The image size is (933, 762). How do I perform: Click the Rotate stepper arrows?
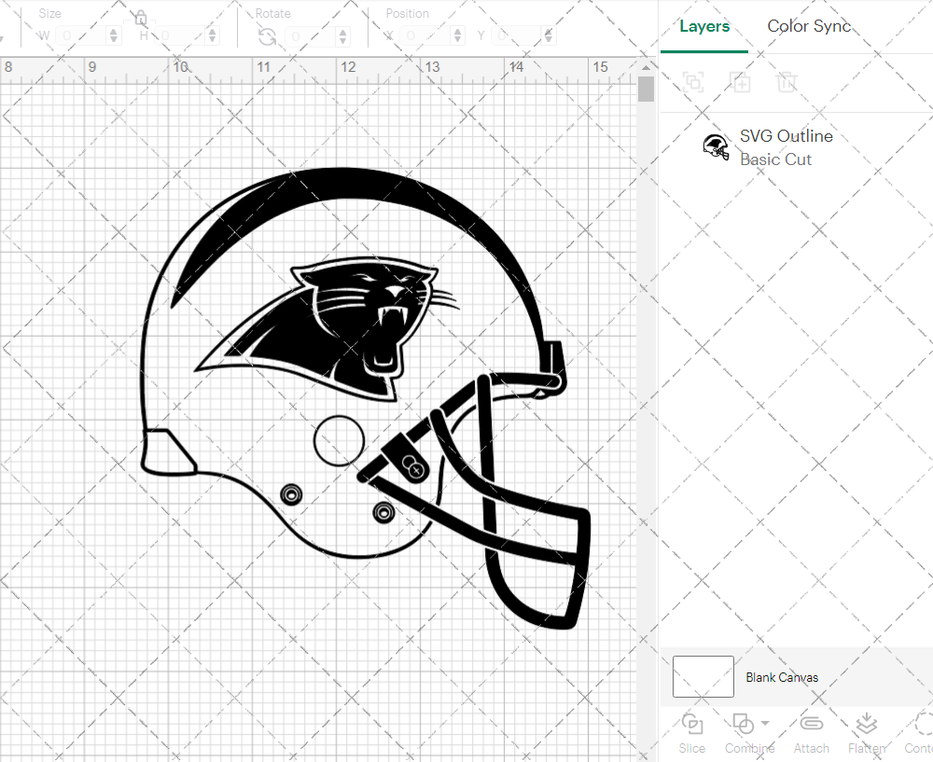click(342, 36)
